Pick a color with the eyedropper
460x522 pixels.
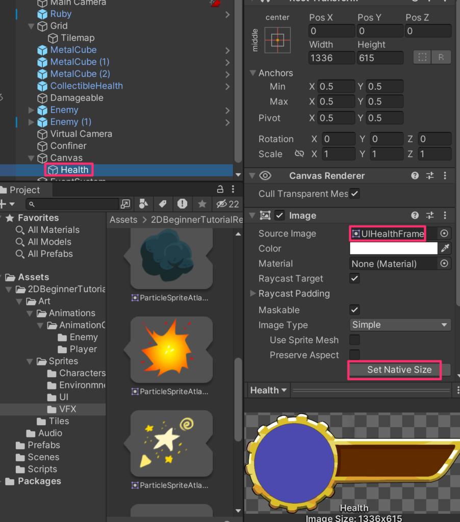click(445, 248)
